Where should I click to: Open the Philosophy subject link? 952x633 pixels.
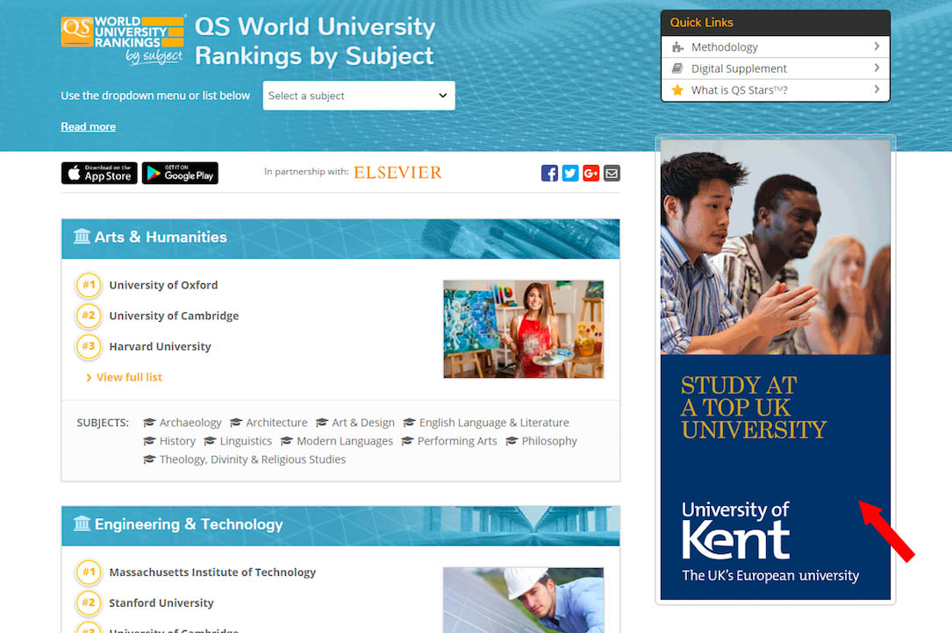pos(548,441)
